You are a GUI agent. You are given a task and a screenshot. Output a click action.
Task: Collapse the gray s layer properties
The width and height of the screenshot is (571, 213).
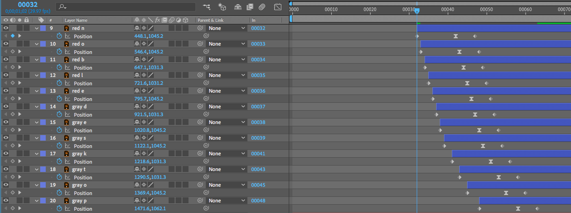coord(36,138)
